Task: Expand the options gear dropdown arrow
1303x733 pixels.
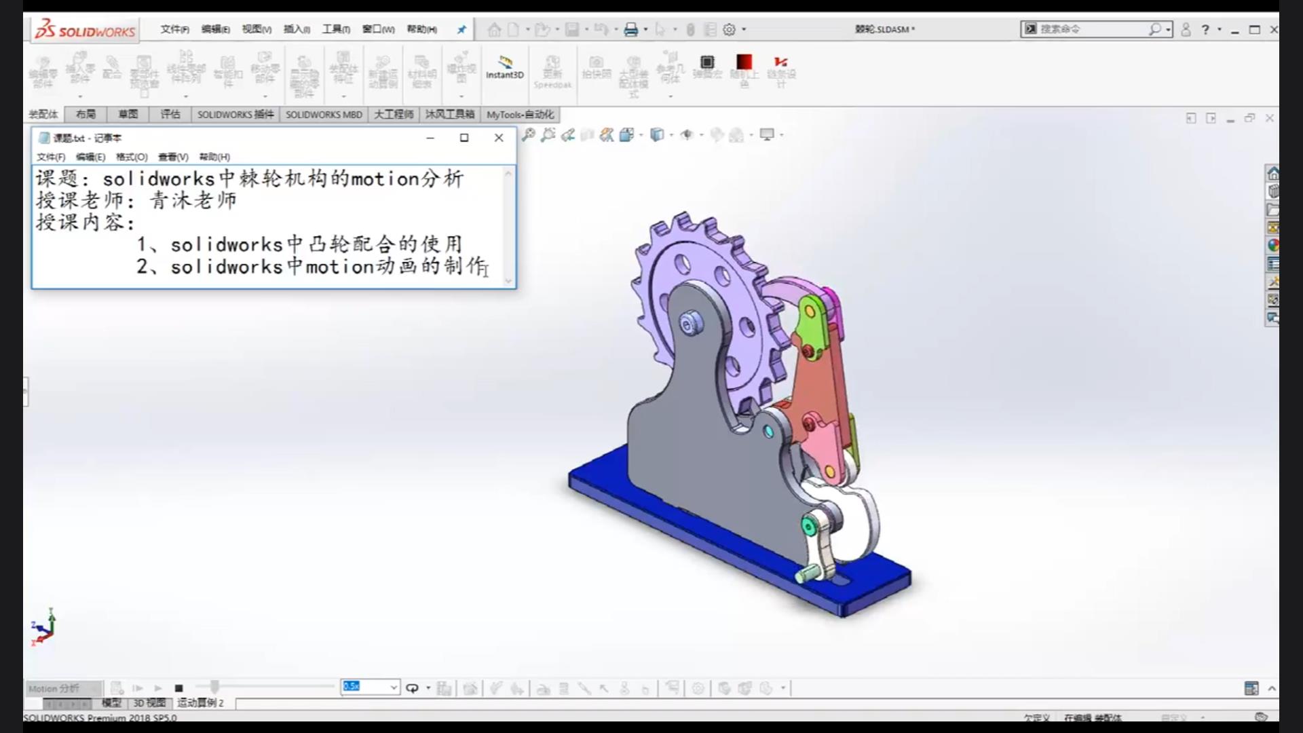Action: click(744, 29)
